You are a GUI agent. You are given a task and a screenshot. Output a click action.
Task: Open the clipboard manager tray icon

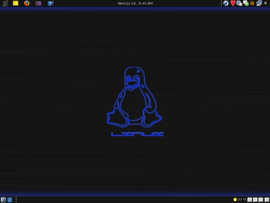239,3
